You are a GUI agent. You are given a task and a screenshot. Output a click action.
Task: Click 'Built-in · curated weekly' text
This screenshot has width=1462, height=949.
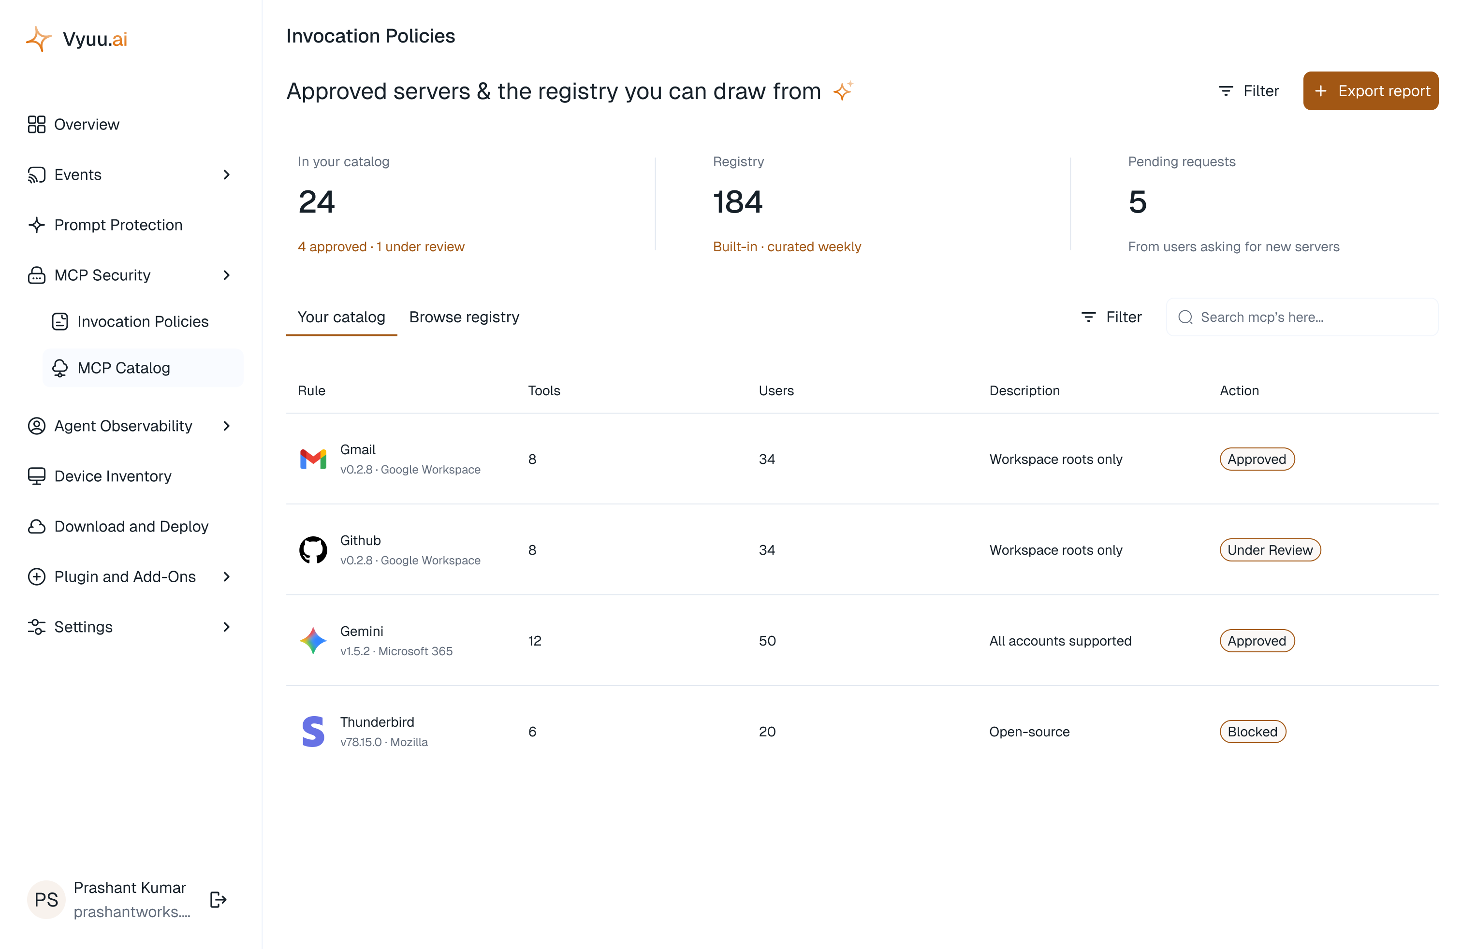(x=787, y=246)
